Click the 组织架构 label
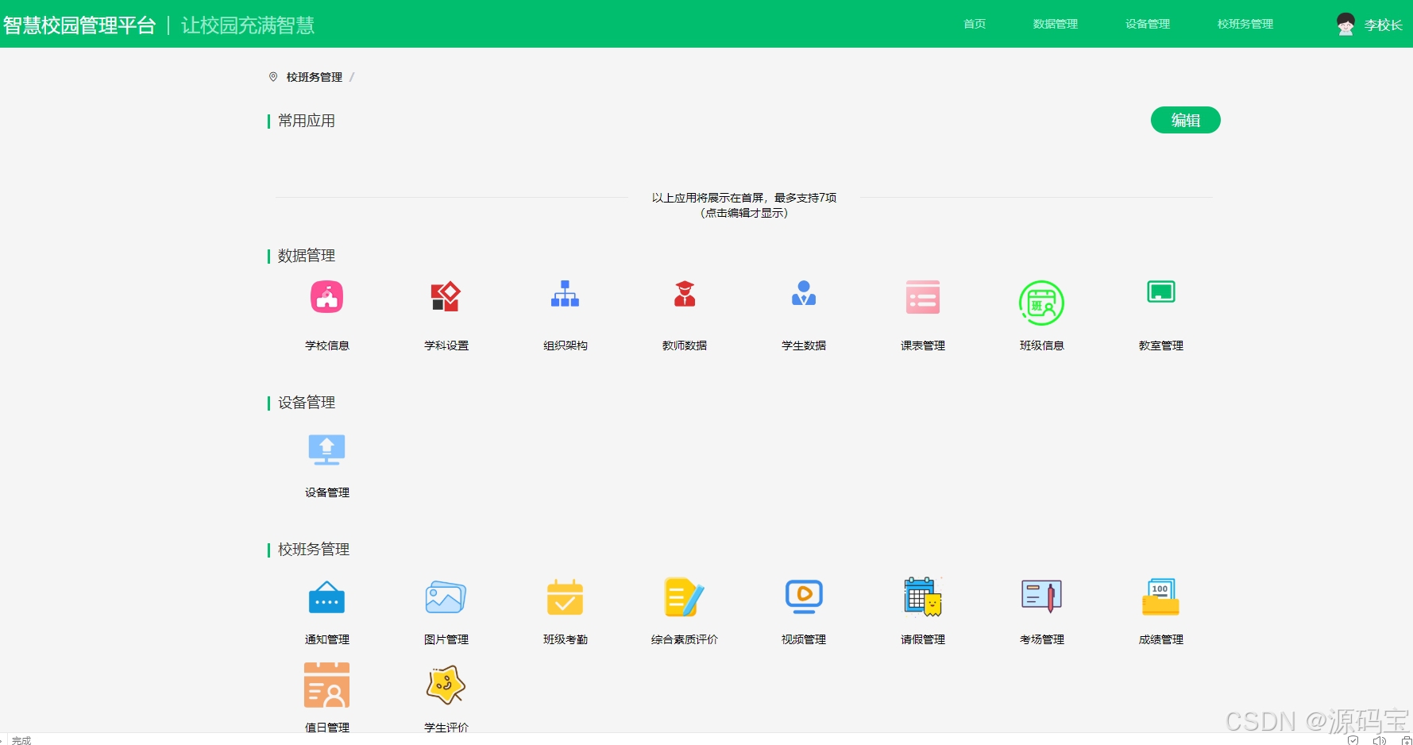1413x745 pixels. click(x=566, y=345)
